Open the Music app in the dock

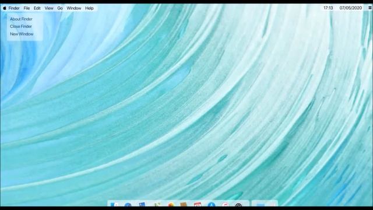(x=225, y=204)
